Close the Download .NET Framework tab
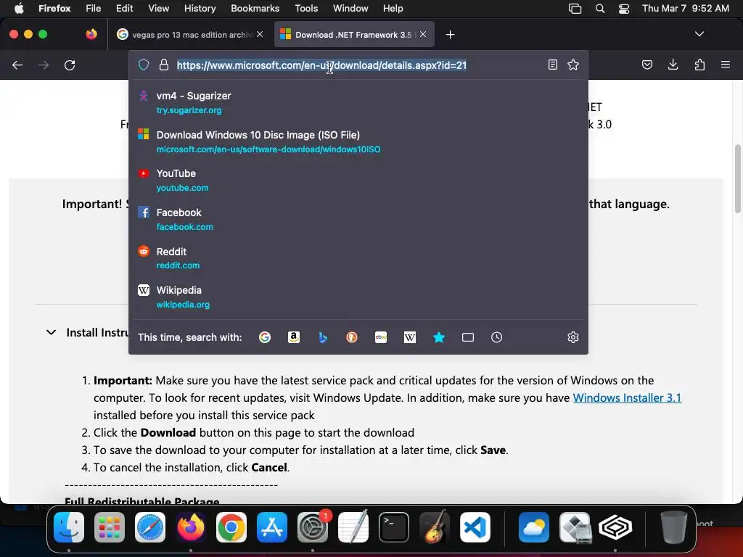Image resolution: width=743 pixels, height=557 pixels. (x=423, y=34)
